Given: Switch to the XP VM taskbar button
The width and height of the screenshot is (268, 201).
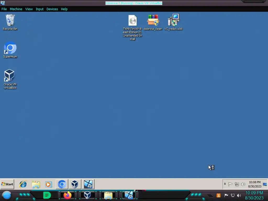Looking at the screenshot, I should click(x=88, y=184).
